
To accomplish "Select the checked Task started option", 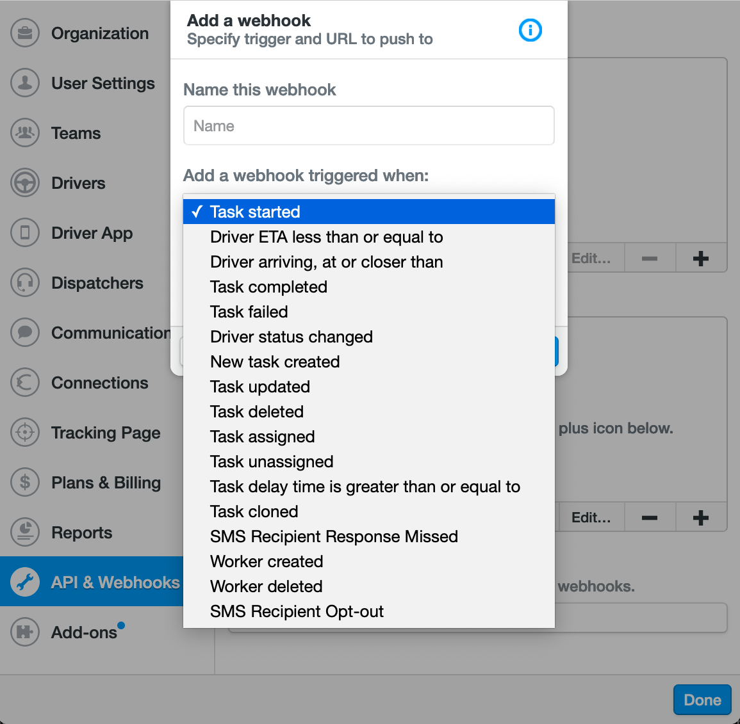I will tap(368, 212).
